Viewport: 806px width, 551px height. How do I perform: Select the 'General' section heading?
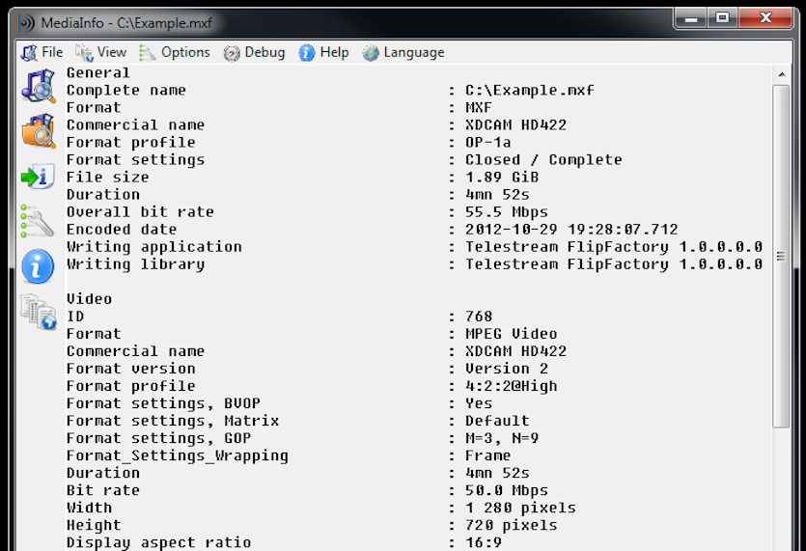point(98,73)
